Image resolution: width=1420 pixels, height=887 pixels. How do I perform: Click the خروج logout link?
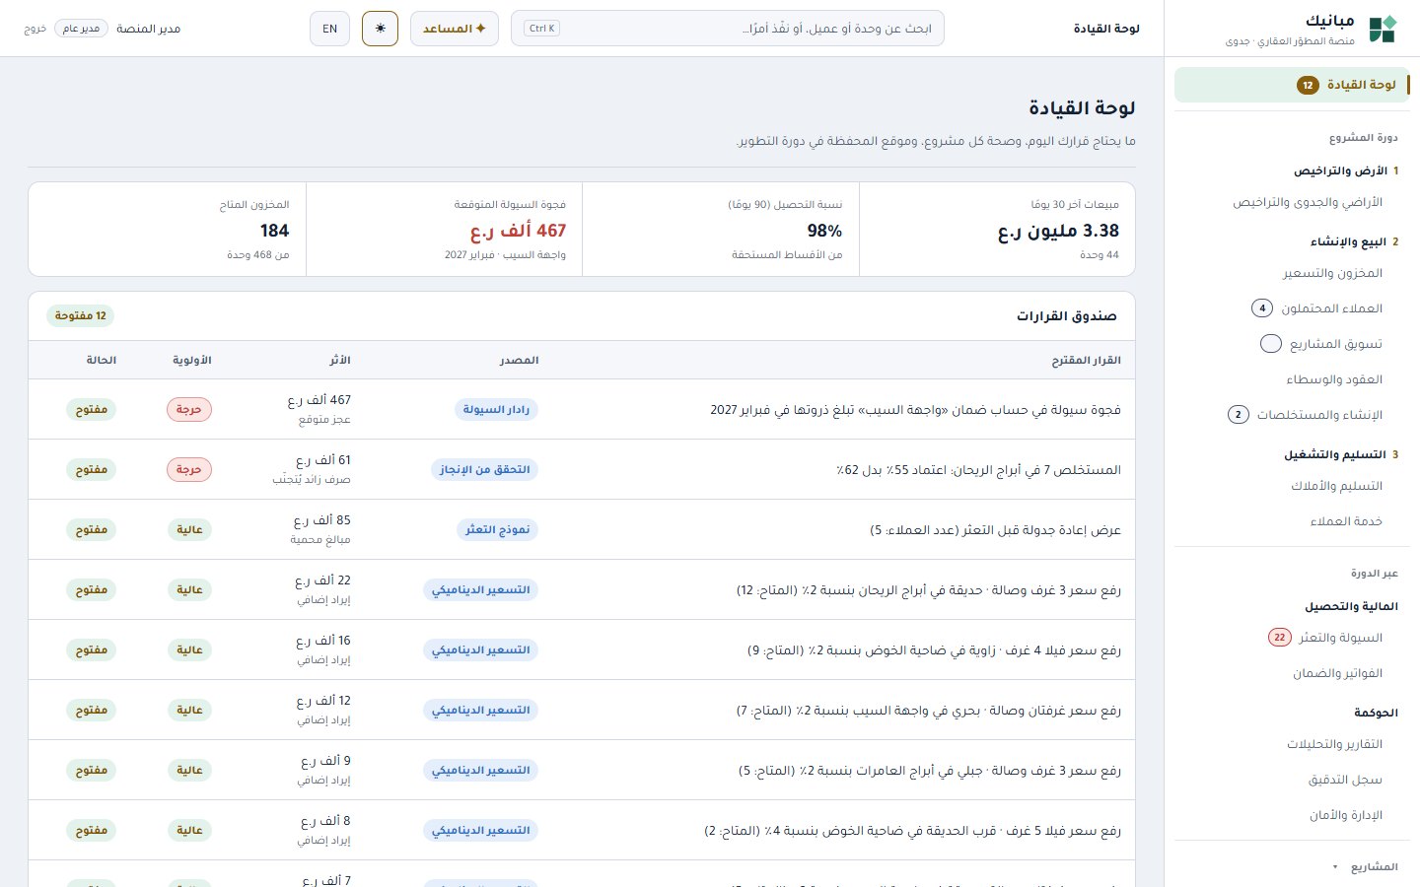[x=35, y=29]
